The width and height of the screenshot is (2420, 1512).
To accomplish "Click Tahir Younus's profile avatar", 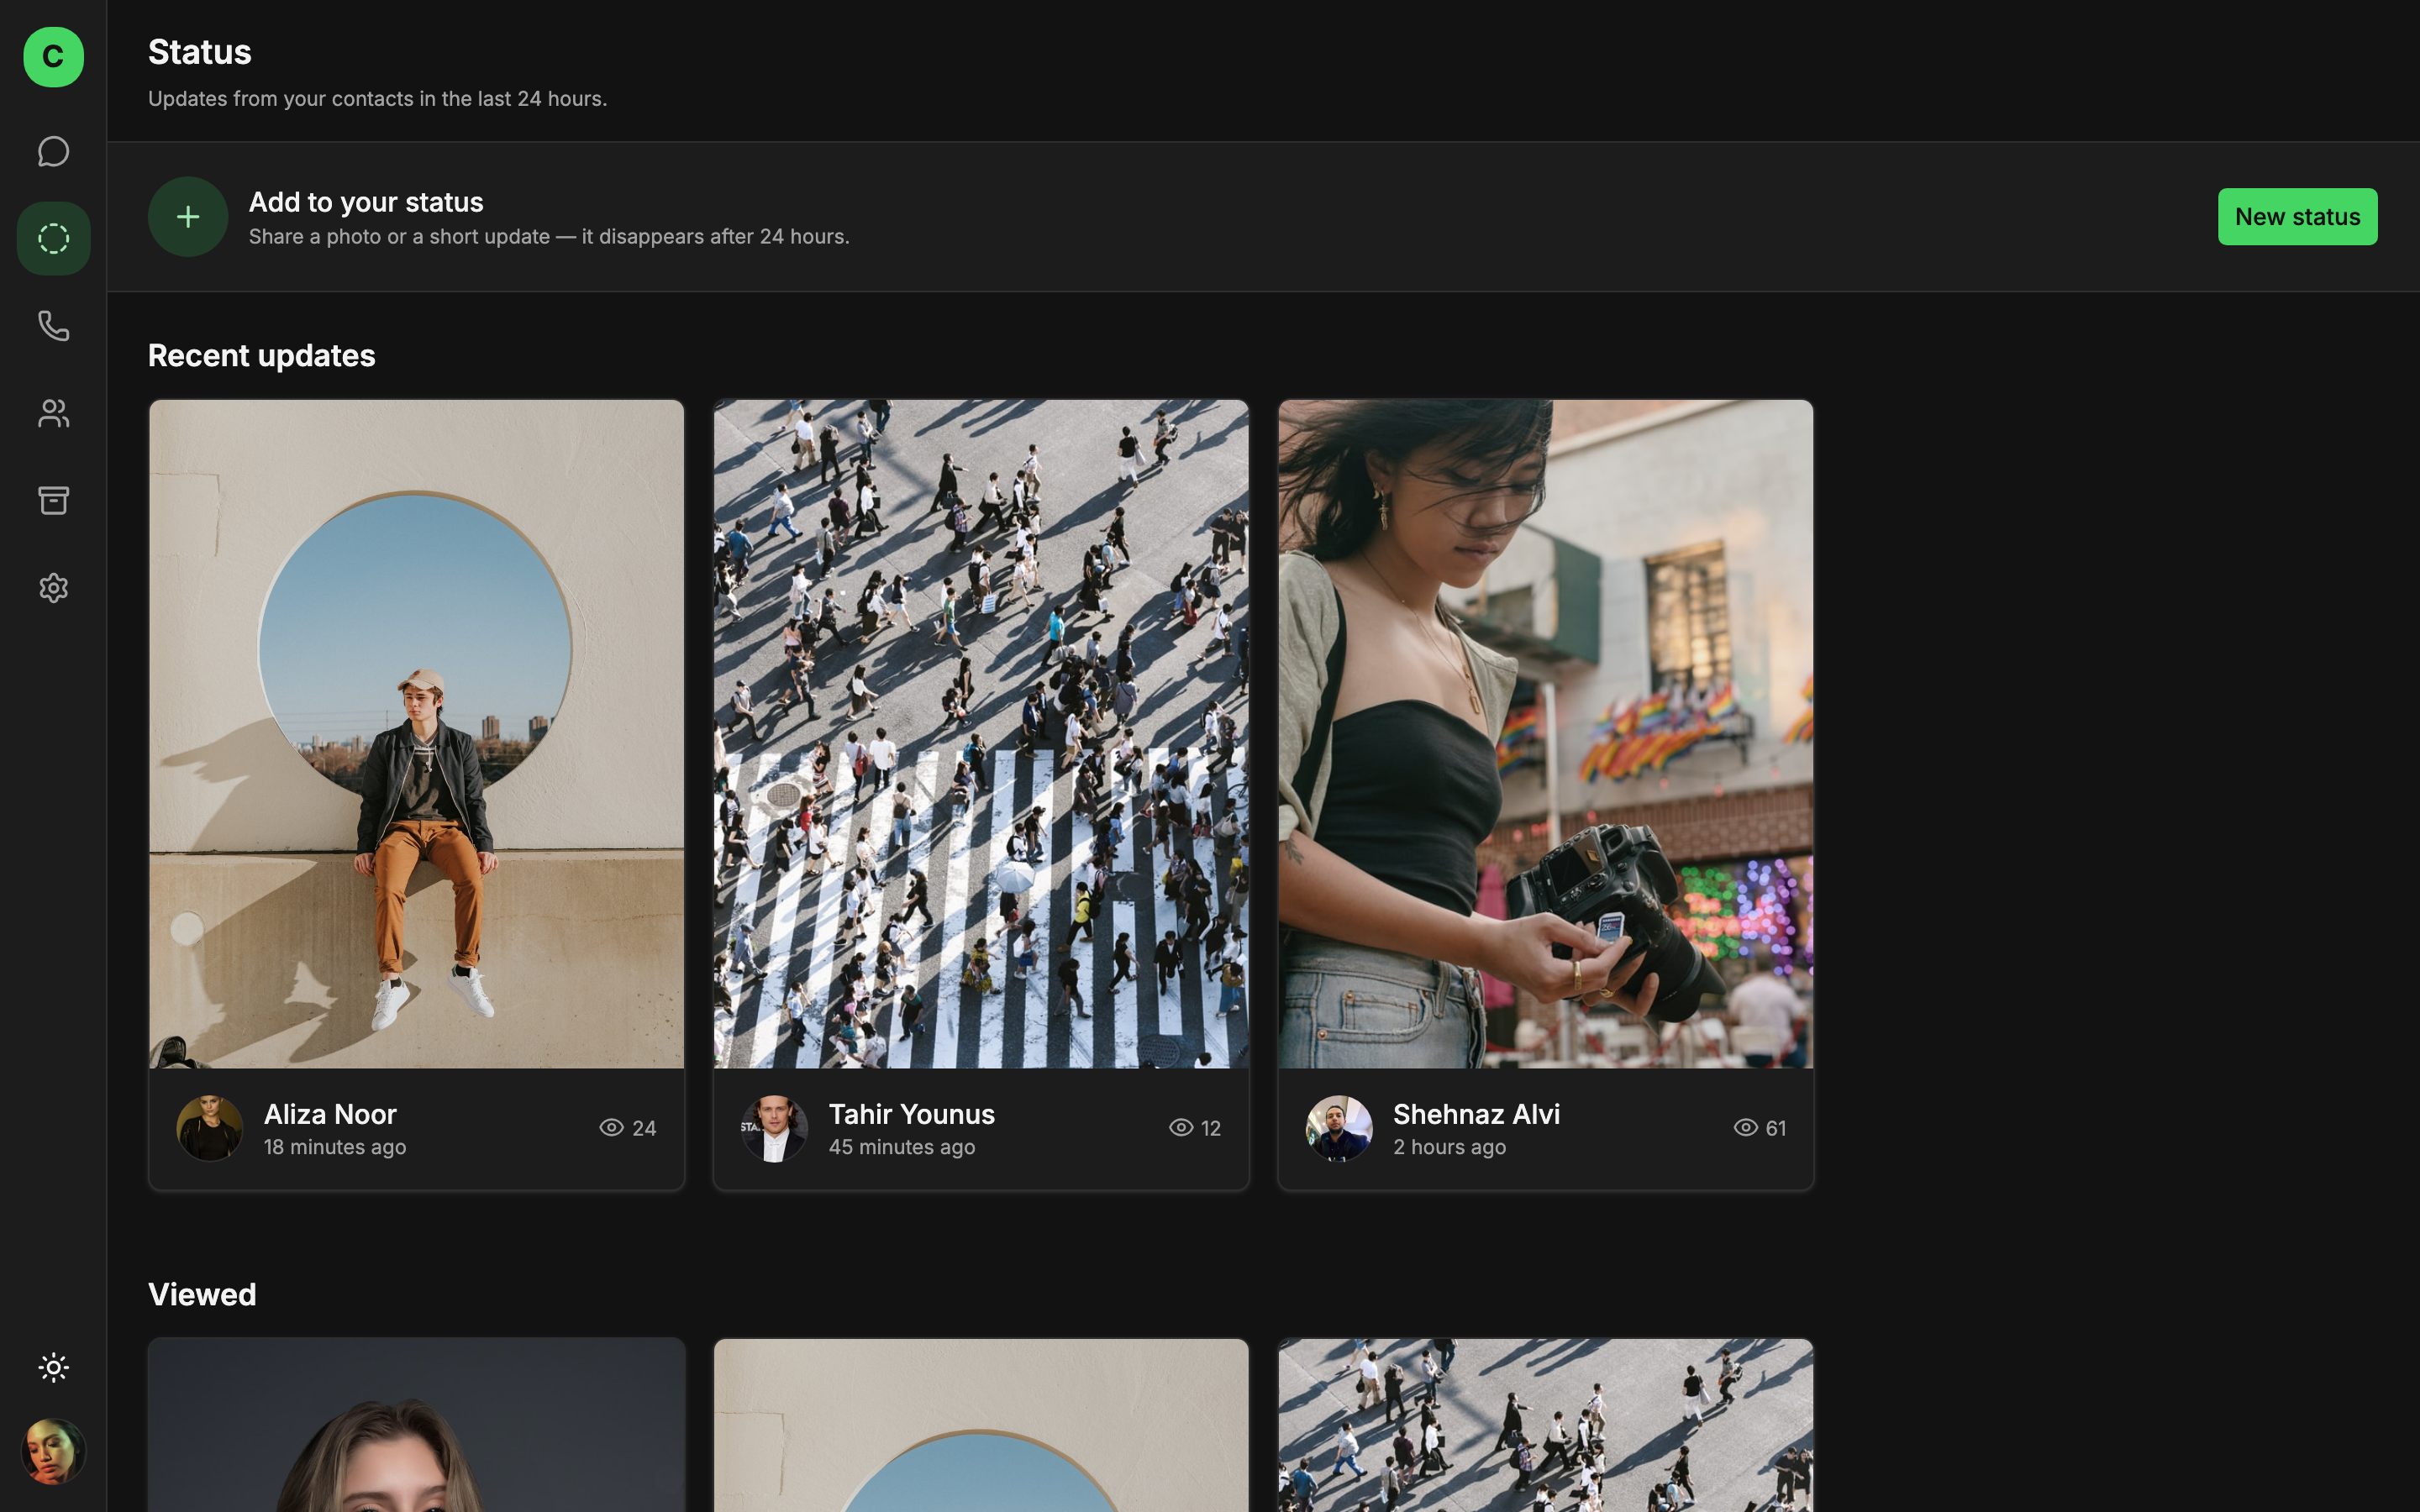I will coord(774,1129).
